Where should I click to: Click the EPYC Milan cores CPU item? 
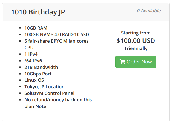(x=56, y=44)
